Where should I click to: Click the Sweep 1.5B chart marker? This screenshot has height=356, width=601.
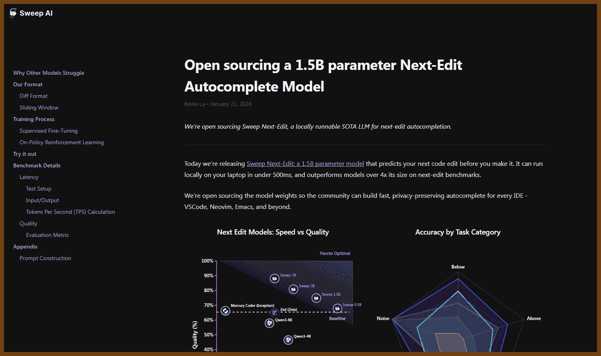click(316, 298)
